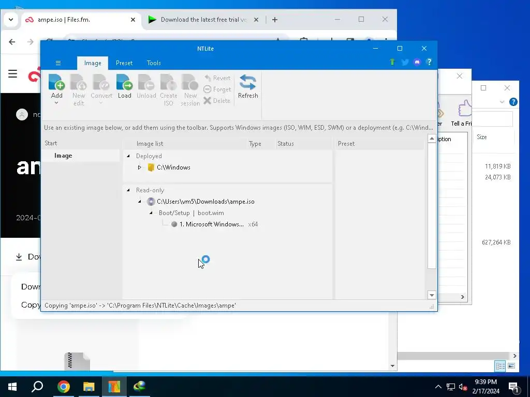Viewport: 530px width, 397px height.
Task: Switch to the Tools tab
Action: click(154, 63)
